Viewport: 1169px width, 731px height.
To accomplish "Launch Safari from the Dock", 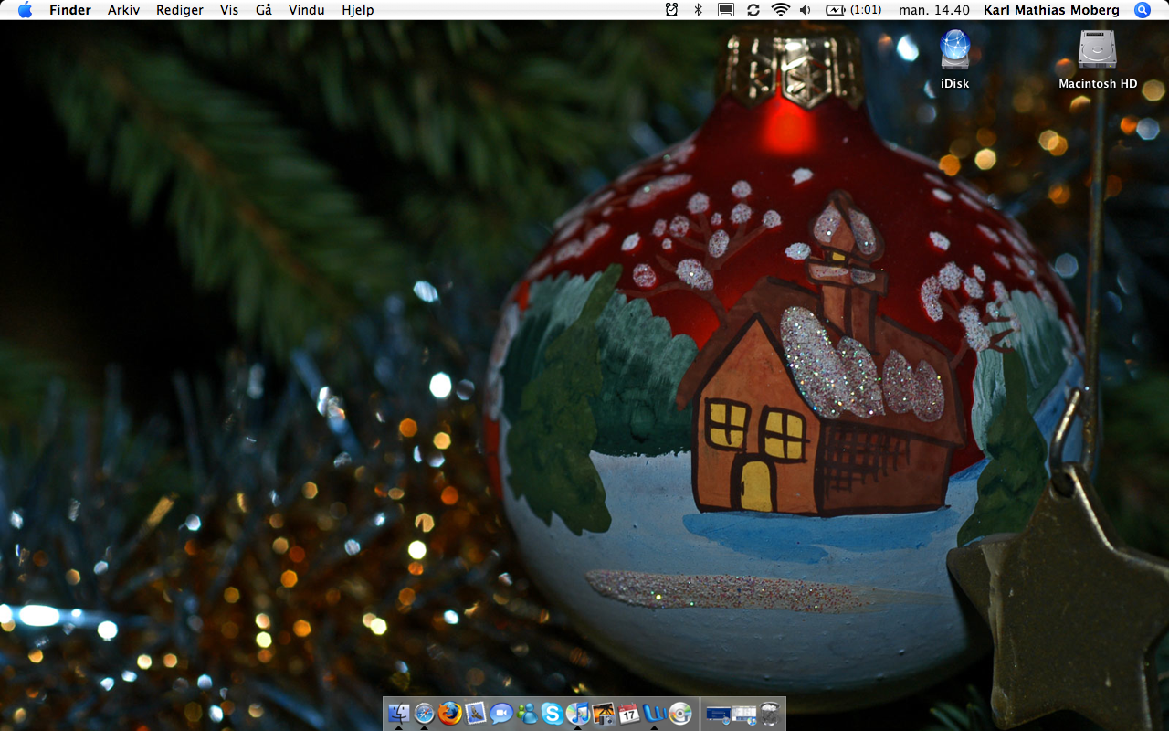I will 425,713.
